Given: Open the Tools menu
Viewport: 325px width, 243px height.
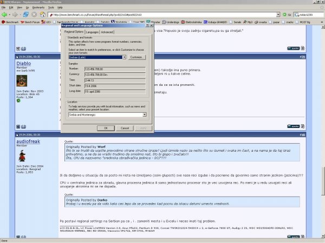Looking at the screenshot, I should 51,8.
